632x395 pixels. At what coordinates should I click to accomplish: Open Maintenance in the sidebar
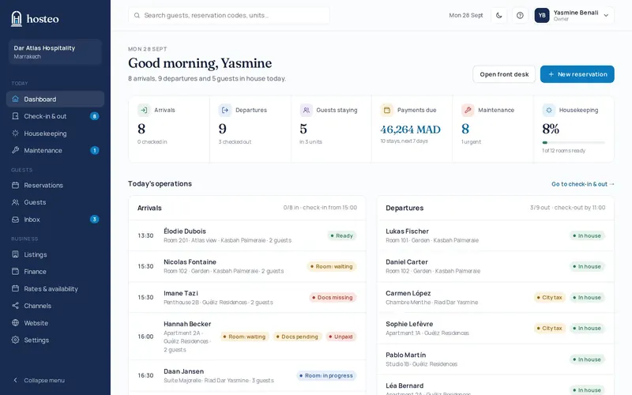(55, 150)
